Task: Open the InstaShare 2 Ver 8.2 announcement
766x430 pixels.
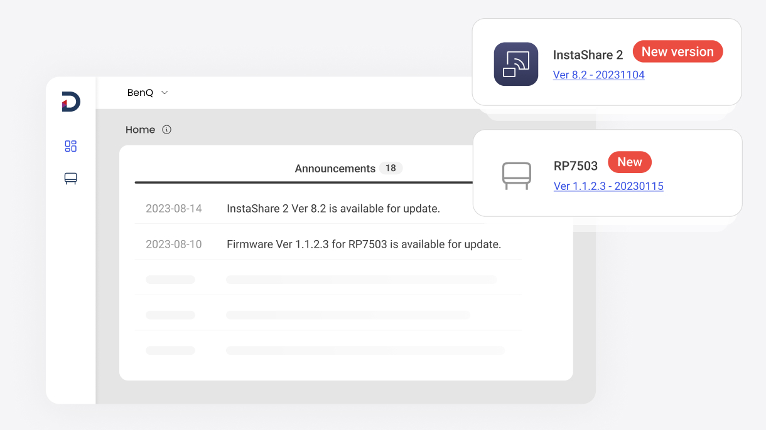Action: [333, 209]
